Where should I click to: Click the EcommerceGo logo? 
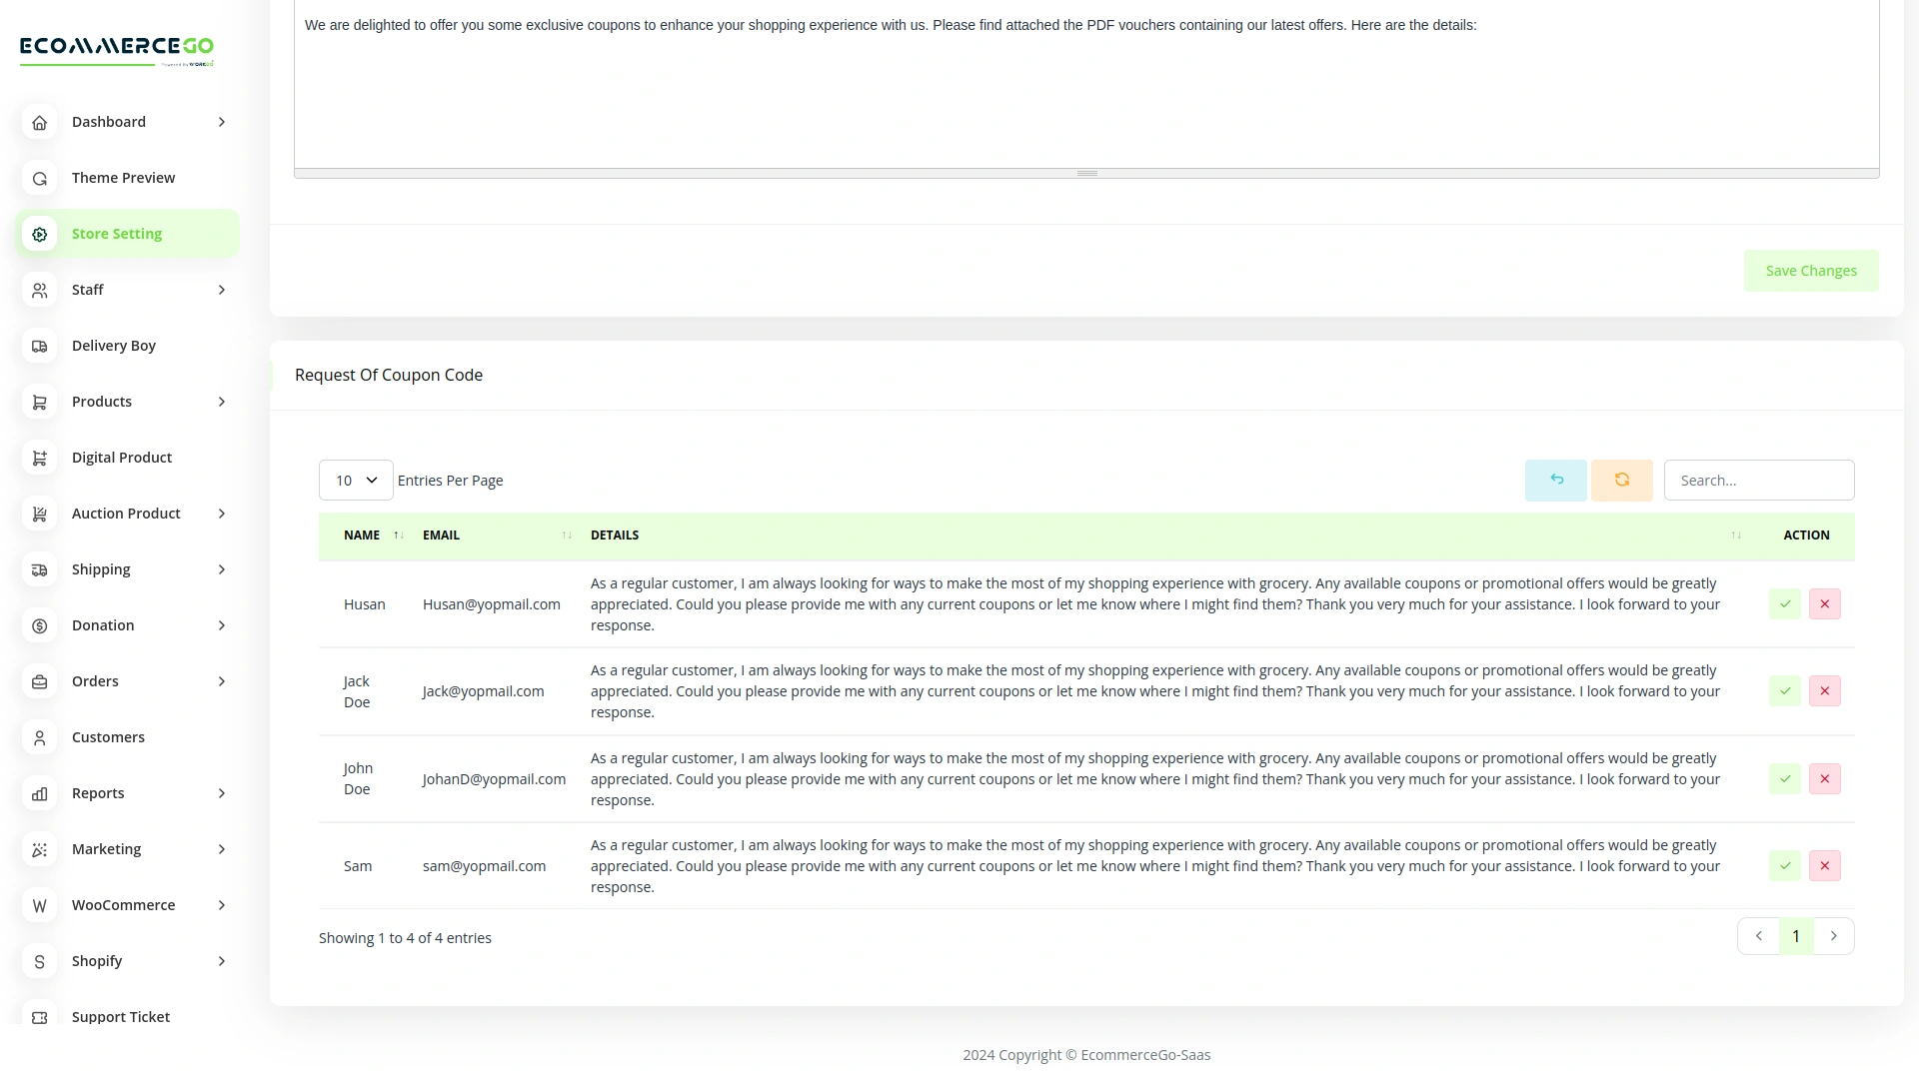[x=117, y=48]
